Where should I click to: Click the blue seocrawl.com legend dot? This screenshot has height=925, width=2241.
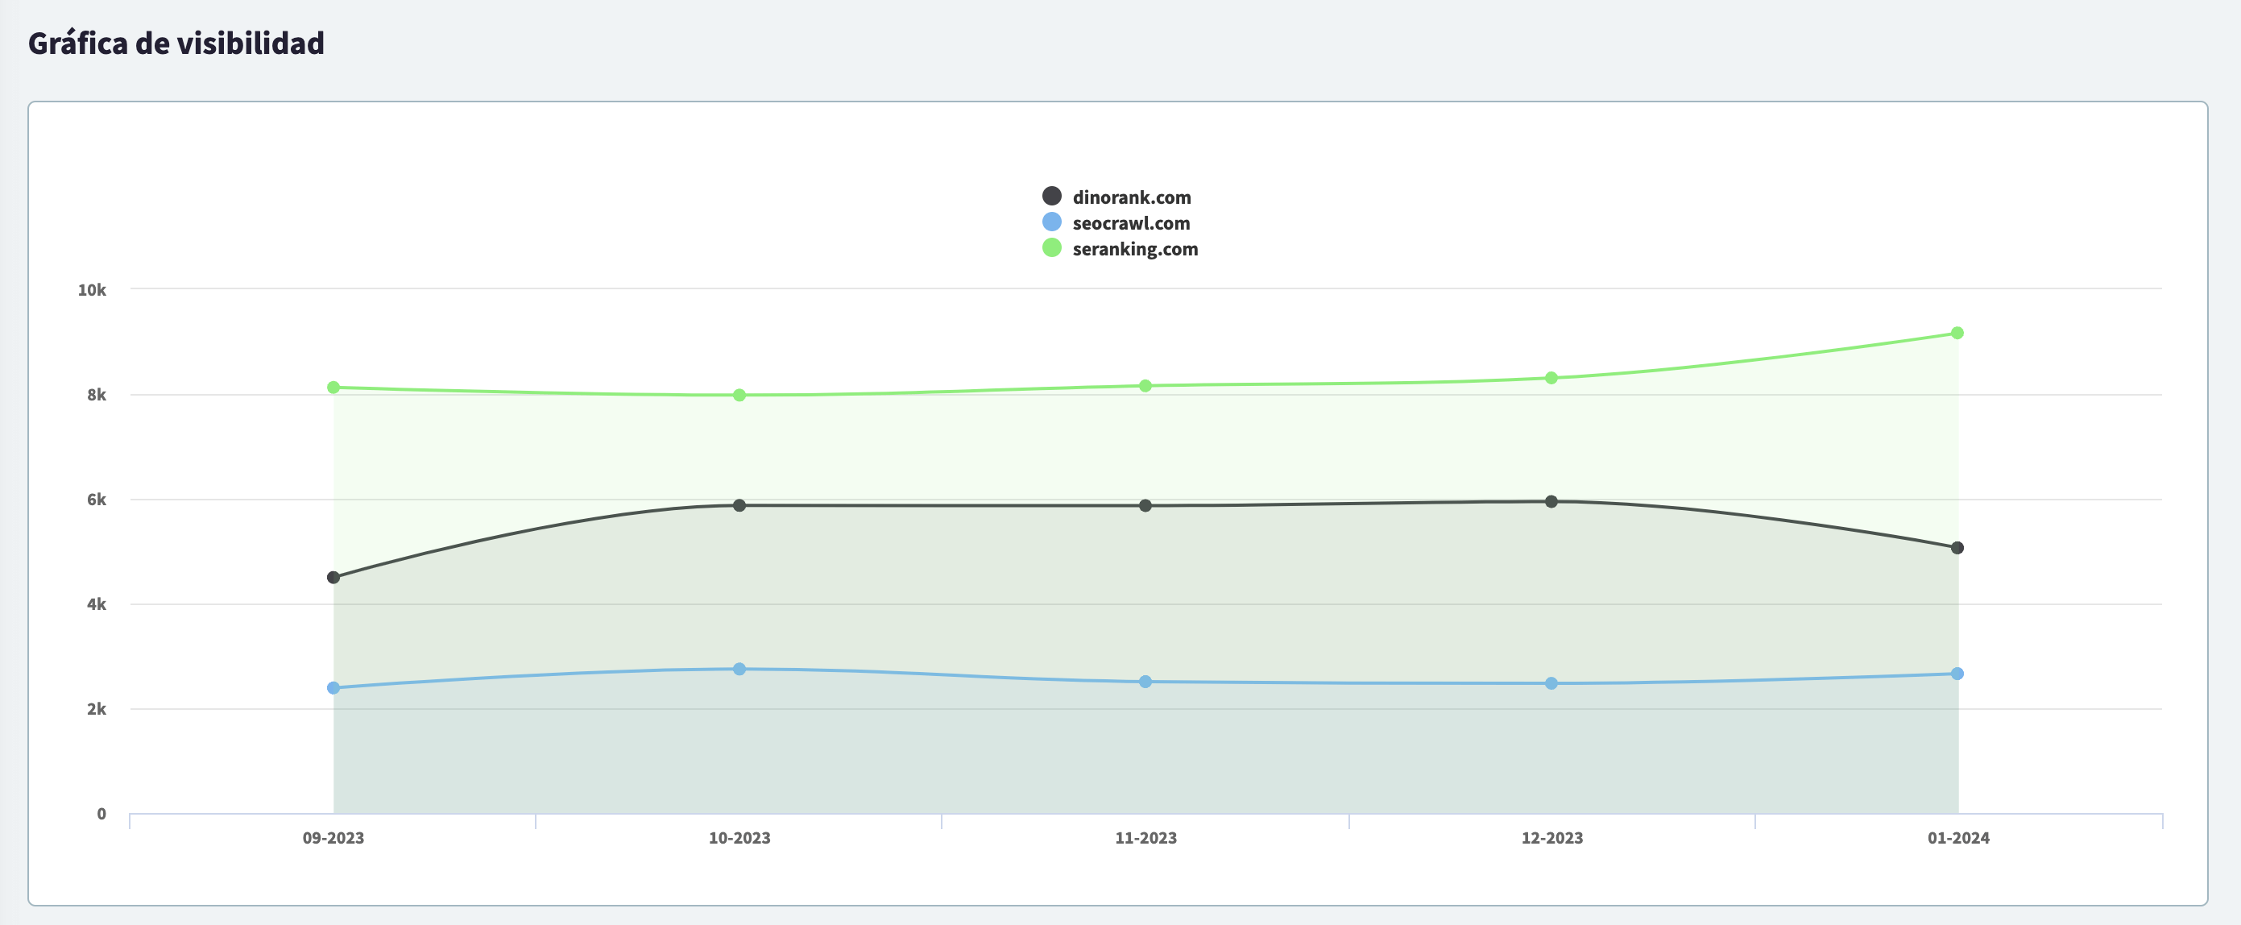[1052, 222]
